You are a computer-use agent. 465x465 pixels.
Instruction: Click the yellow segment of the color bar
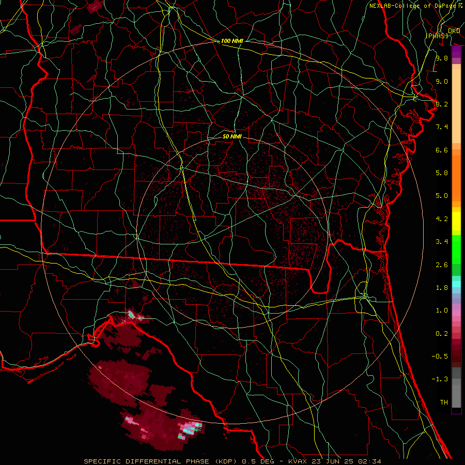[456, 221]
